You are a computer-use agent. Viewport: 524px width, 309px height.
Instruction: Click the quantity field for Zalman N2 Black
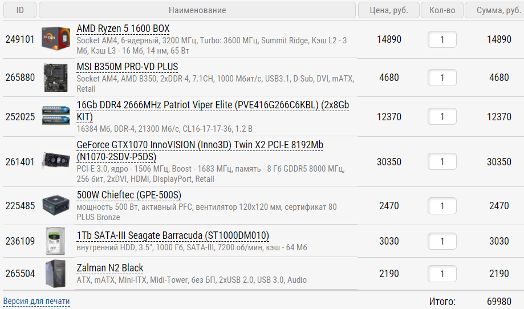442,274
